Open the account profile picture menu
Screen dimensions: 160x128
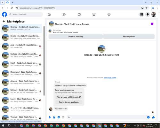pos(154,14)
